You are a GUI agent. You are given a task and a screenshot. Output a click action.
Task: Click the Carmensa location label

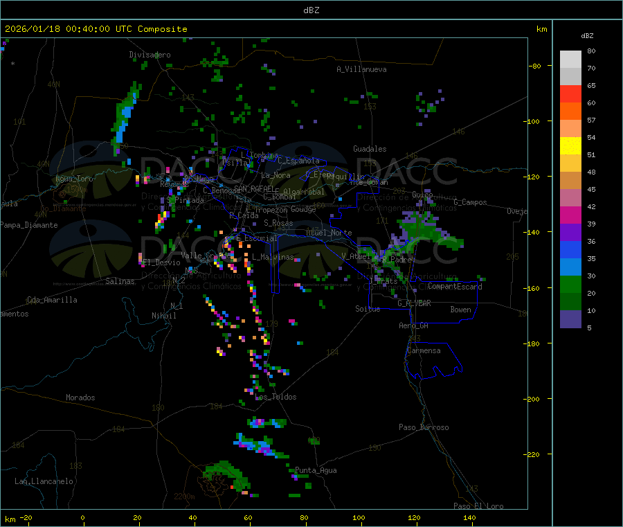(x=424, y=350)
